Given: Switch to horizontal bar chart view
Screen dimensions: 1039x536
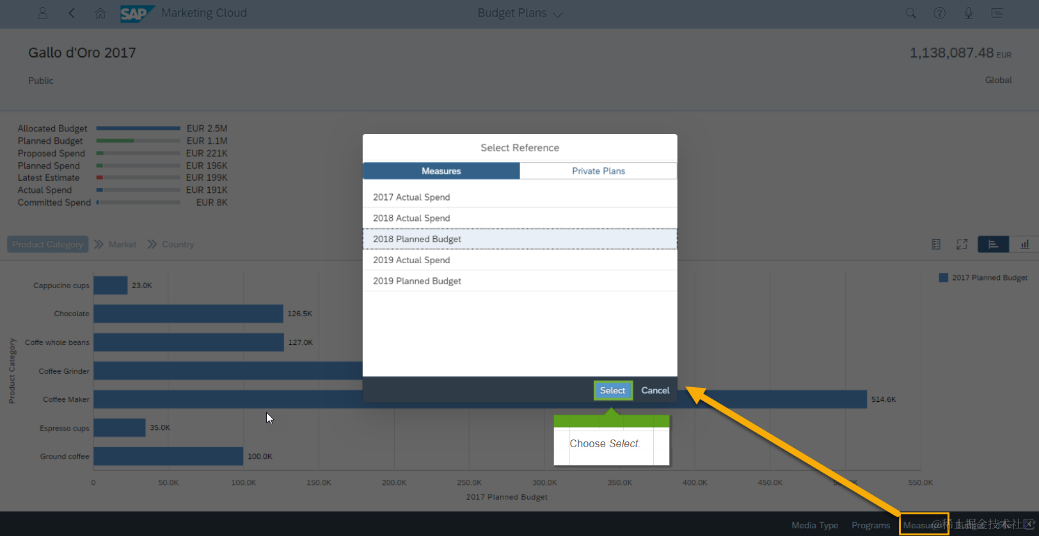Looking at the screenshot, I should pyautogui.click(x=993, y=244).
